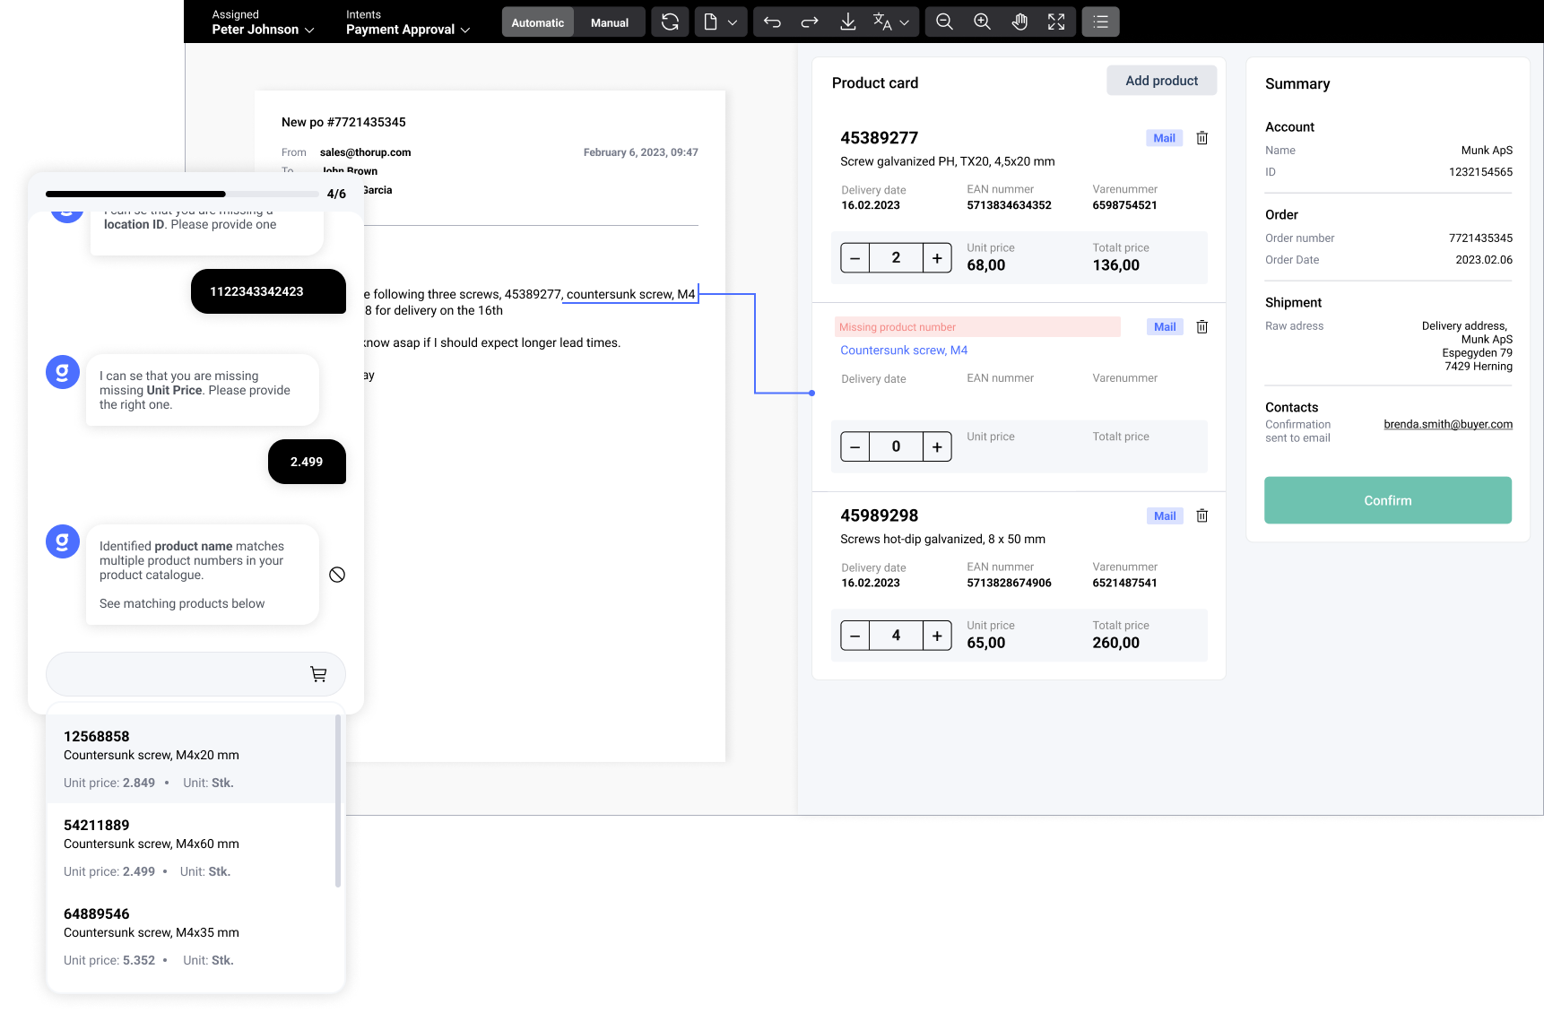Click EAN number 5713834634352
This screenshot has width=1544, height=1030.
point(1009,205)
